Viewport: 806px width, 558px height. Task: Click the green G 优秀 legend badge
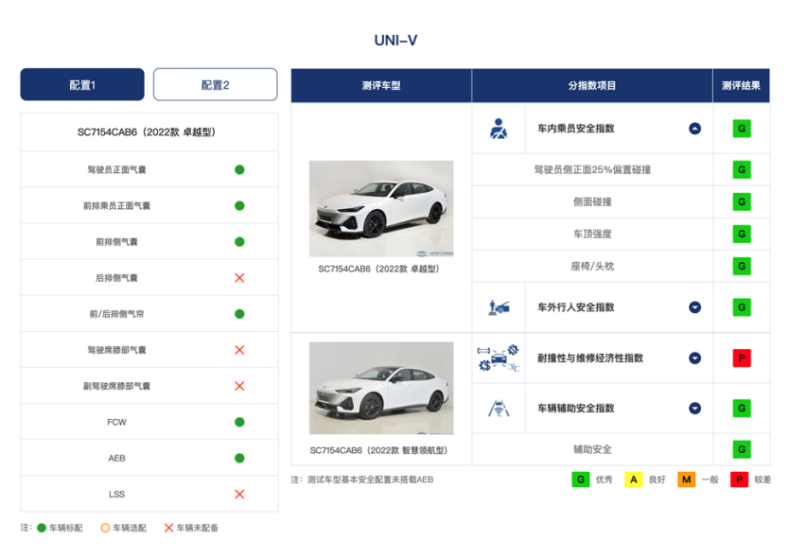tap(581, 480)
